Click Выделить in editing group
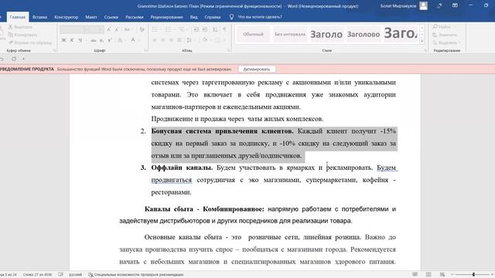 coord(447,42)
